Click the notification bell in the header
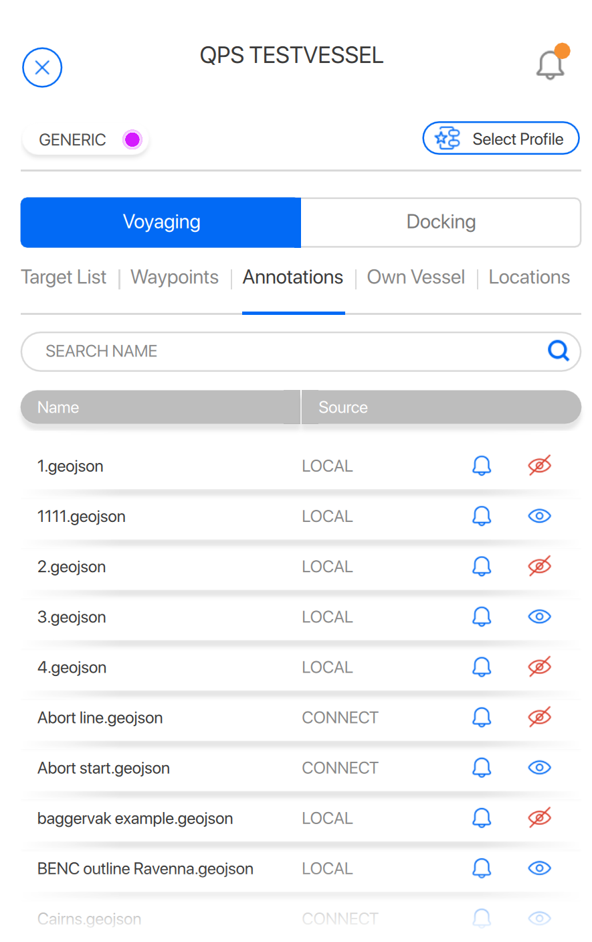 click(551, 65)
